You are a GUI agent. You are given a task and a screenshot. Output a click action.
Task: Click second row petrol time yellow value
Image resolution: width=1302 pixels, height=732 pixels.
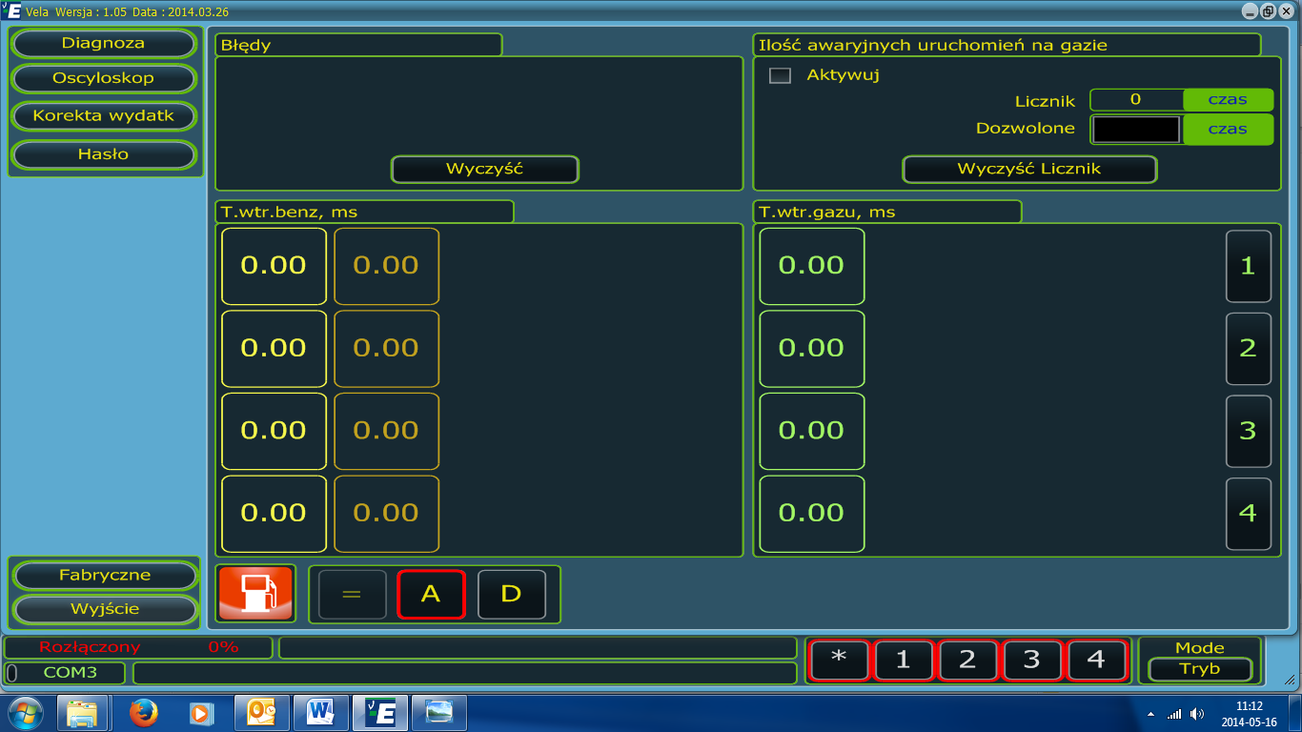click(274, 348)
